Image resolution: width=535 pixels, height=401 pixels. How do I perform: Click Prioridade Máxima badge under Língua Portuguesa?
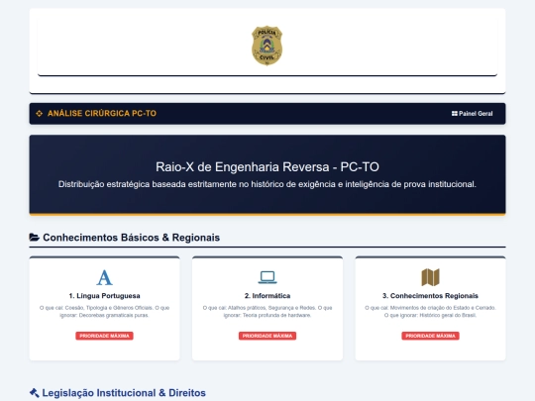coord(104,336)
